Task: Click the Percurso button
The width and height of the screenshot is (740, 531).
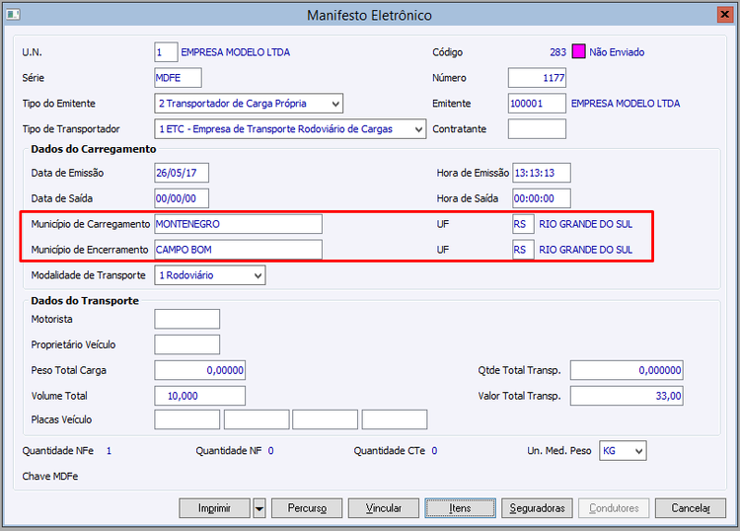Action: coord(307,508)
